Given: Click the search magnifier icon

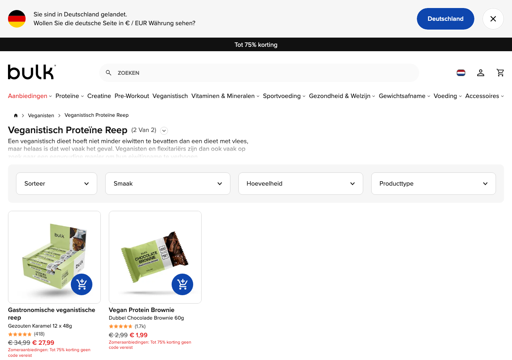Looking at the screenshot, I should [108, 73].
